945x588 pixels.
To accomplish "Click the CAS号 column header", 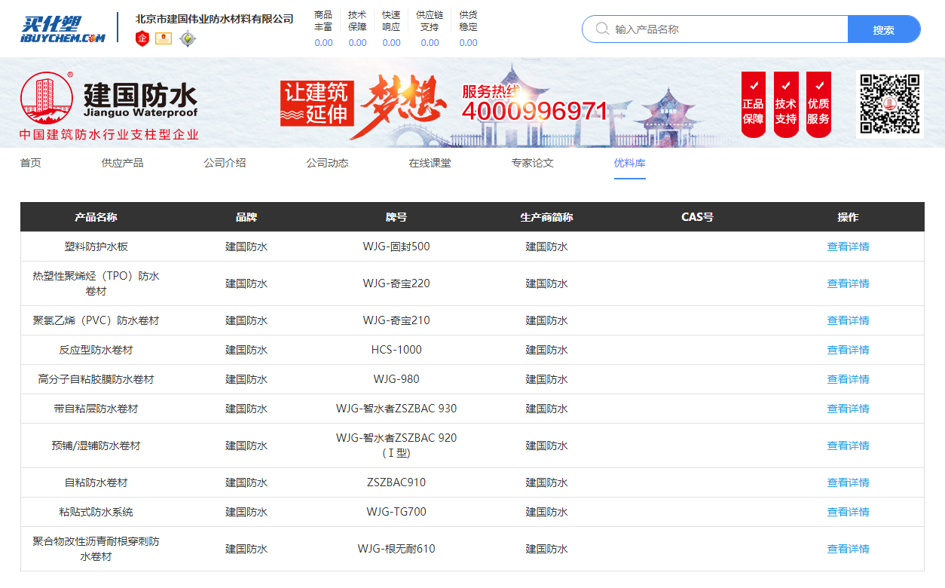I will click(x=697, y=217).
